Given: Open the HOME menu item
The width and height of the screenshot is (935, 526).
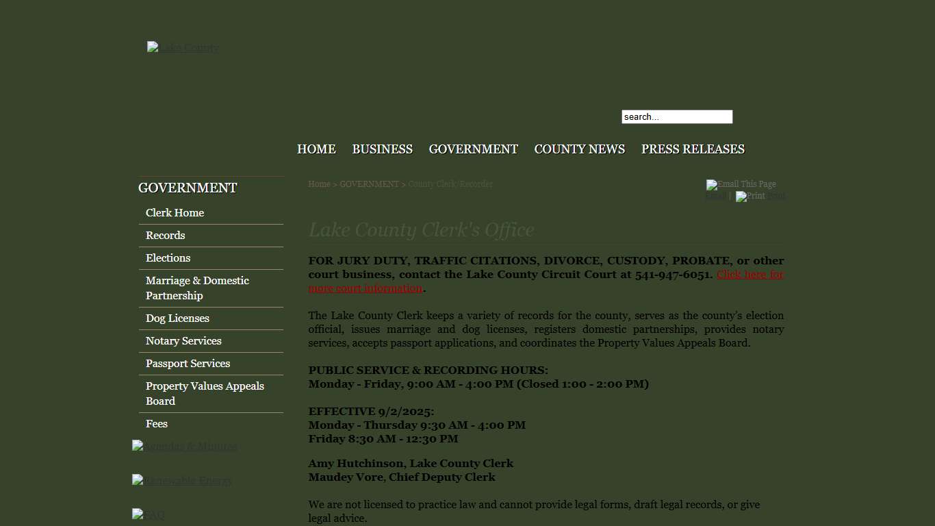Looking at the screenshot, I should [316, 149].
